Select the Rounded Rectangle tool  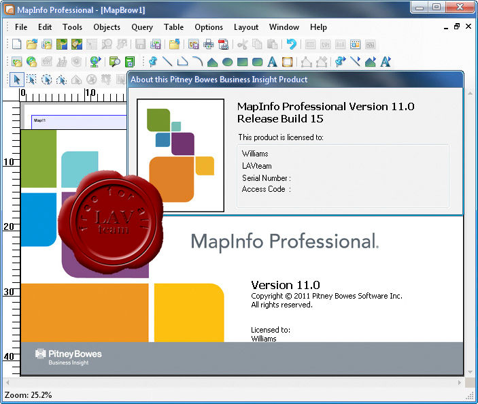point(257,62)
